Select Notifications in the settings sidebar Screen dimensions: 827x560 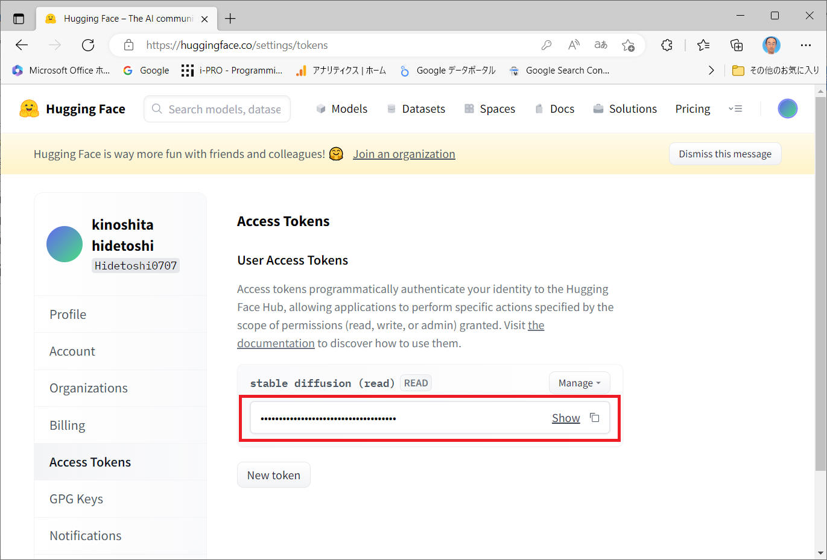click(120, 536)
